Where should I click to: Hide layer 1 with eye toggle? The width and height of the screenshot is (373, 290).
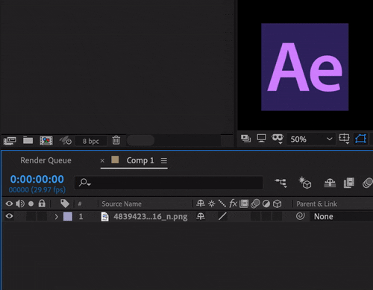(9, 216)
